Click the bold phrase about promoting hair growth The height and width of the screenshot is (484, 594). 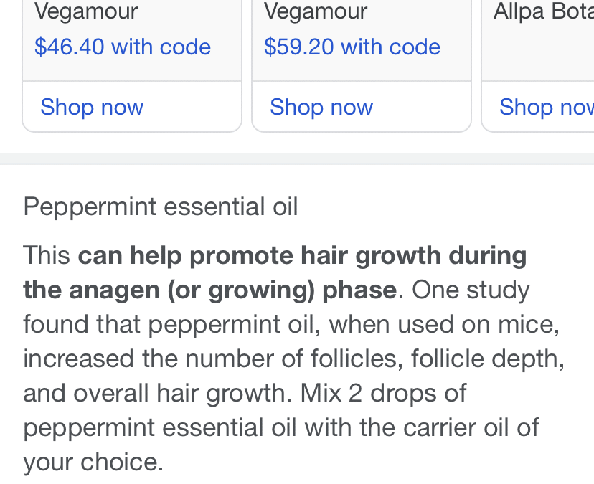[302, 255]
